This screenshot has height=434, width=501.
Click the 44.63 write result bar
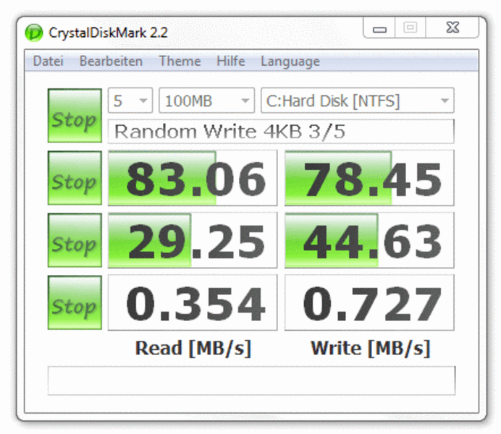coord(369,240)
